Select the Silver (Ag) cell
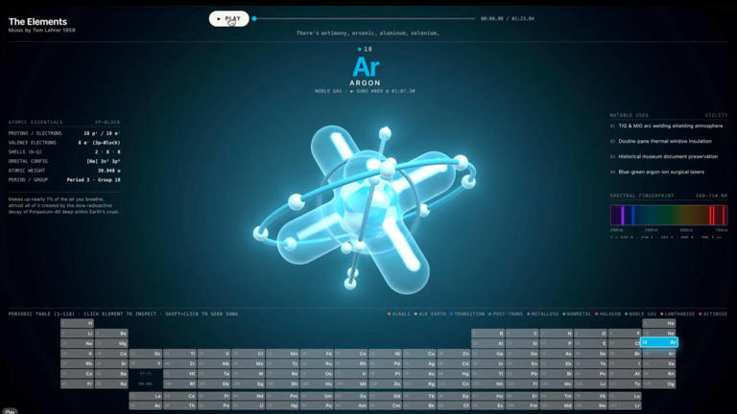The image size is (737, 414). pos(419,364)
